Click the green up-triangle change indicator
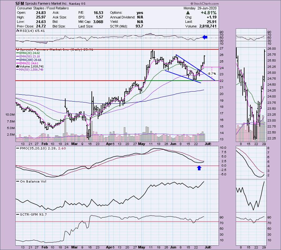281x250 pixels. (x=188, y=13)
